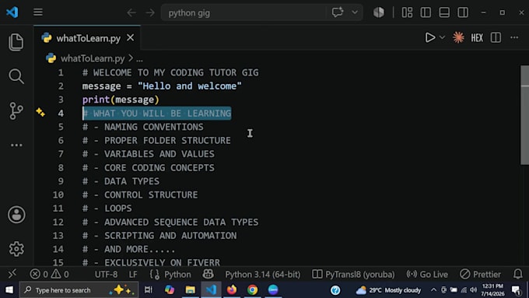The height and width of the screenshot is (298, 529).
Task: Open the editor More Actions ellipsis
Action: coord(514,37)
